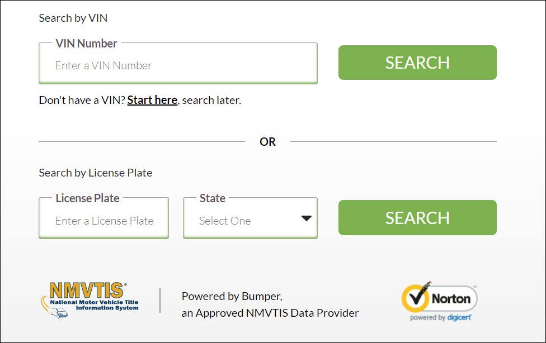Viewport: 546px width, 343px height.
Task: Click the State field label
Action: 213,198
